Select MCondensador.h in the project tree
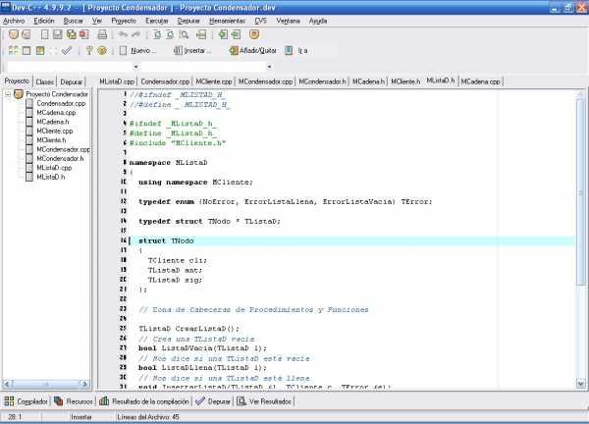Viewport: 589px width, 424px height. point(60,158)
